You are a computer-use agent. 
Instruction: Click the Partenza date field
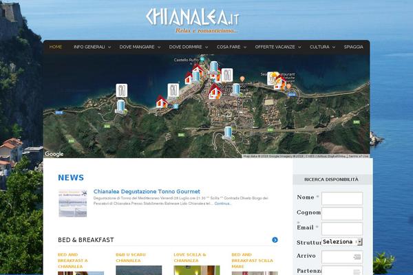342,270
